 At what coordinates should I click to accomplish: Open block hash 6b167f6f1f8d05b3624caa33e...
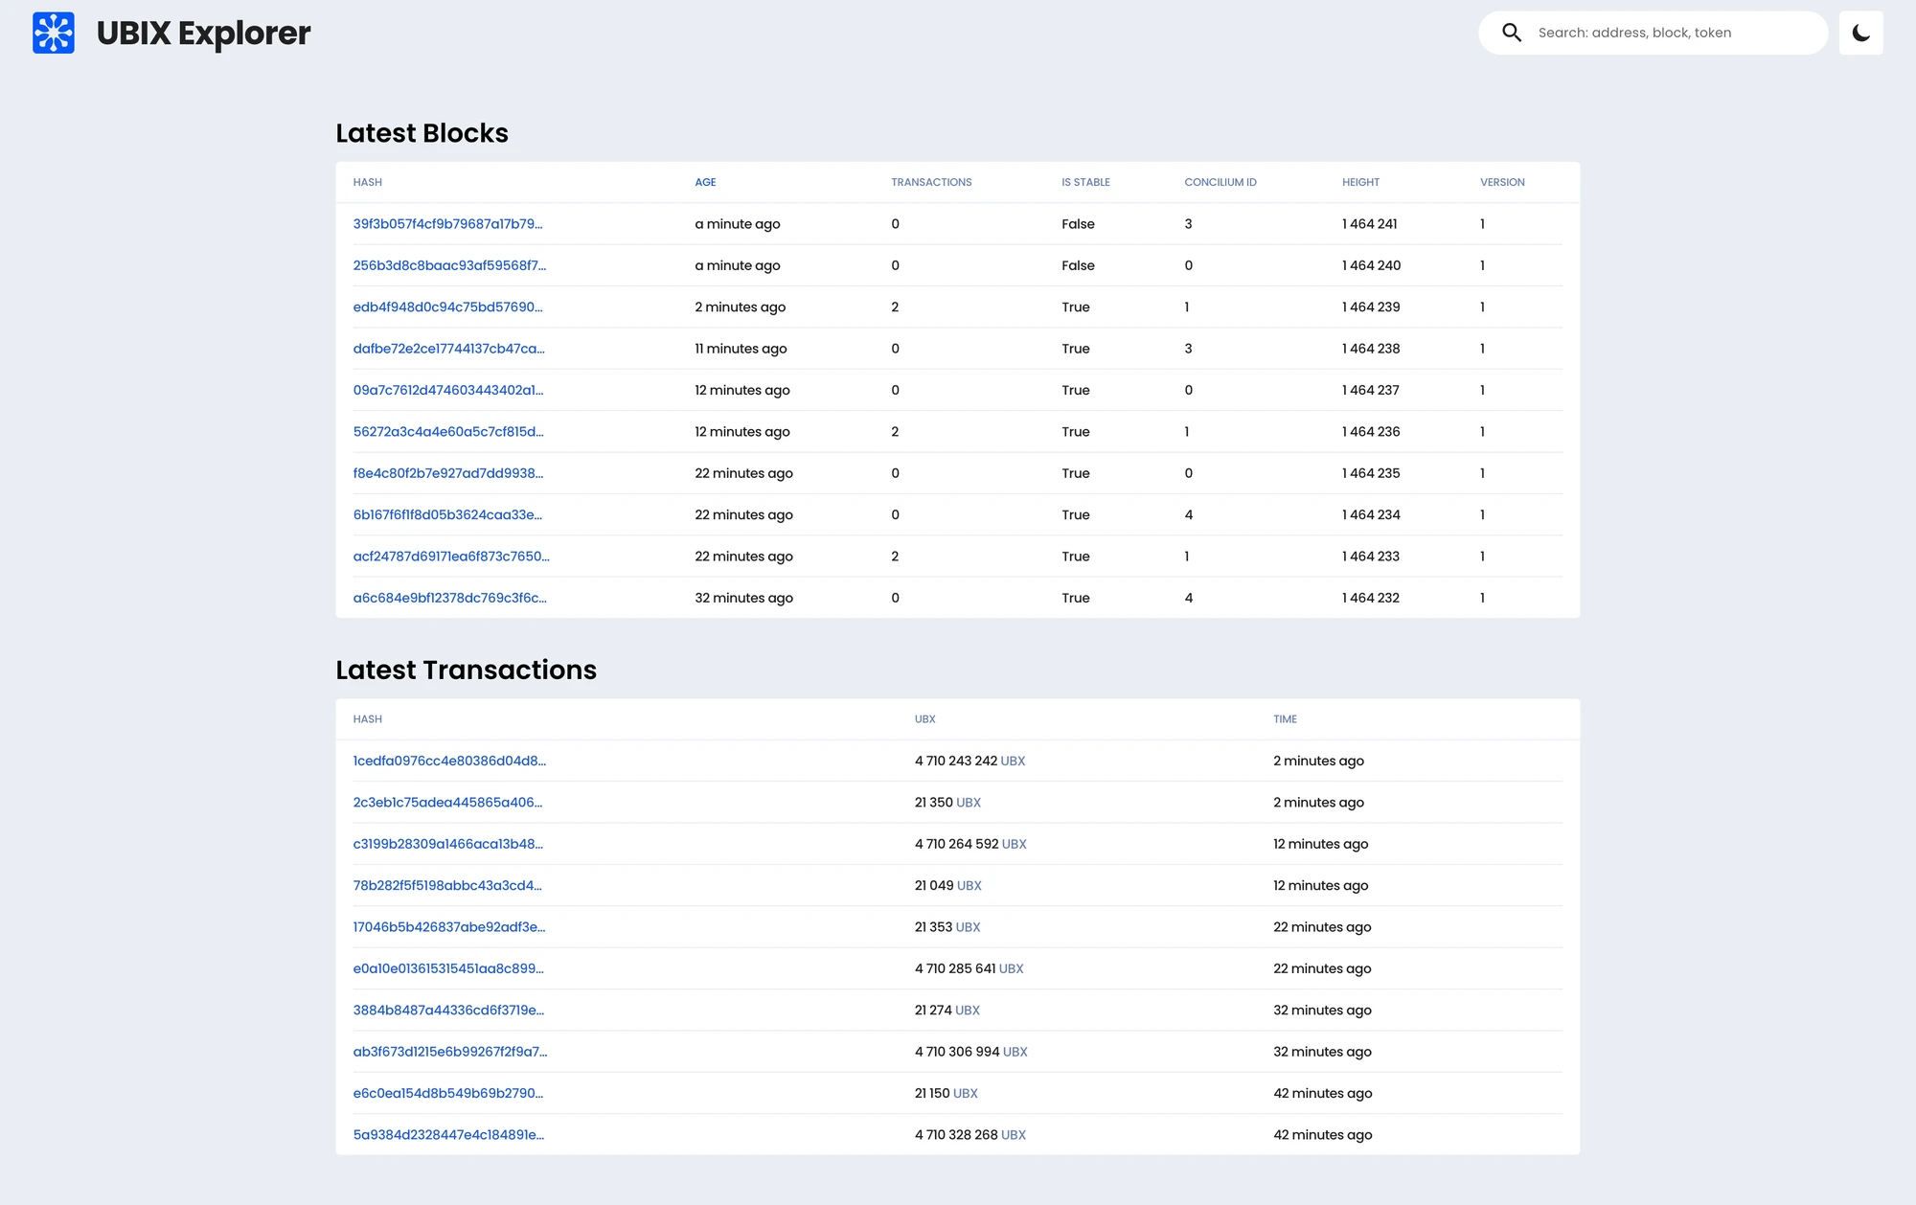click(x=447, y=514)
